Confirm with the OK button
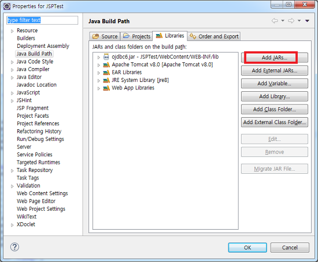318x262 pixels. tap(247, 248)
